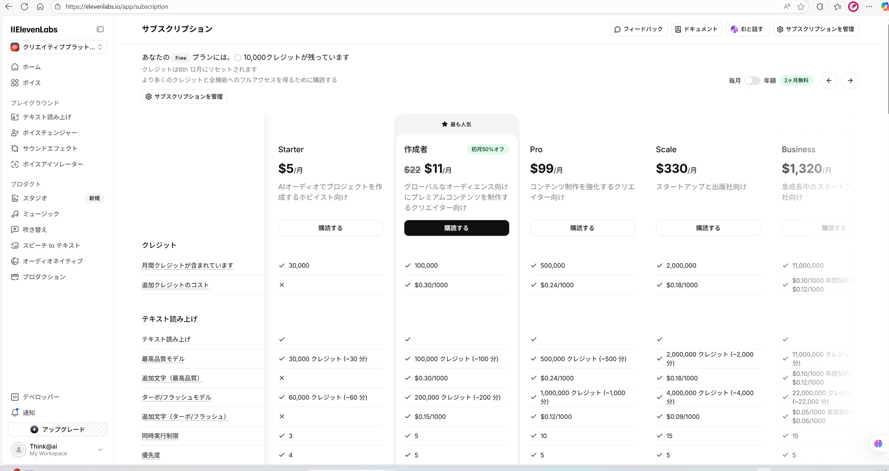Click the フィードバック button in the header
Screen dimensions: 889x471
tap(638, 29)
